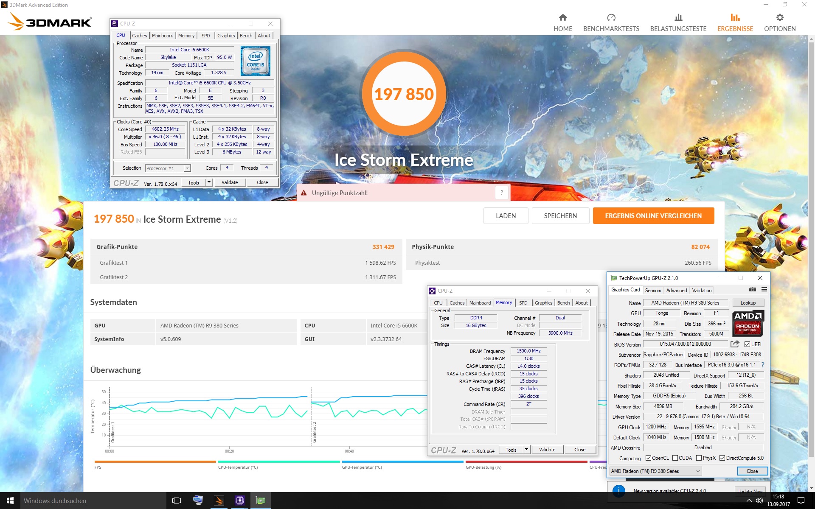Image resolution: width=815 pixels, height=509 pixels.
Task: Click the invalid score help question mark
Action: point(502,193)
